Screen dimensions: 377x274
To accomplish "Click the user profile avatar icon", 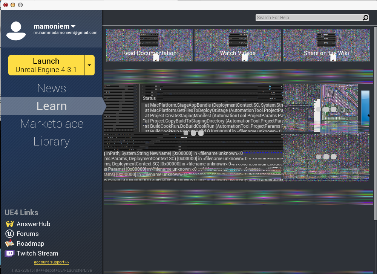I will [16, 31].
